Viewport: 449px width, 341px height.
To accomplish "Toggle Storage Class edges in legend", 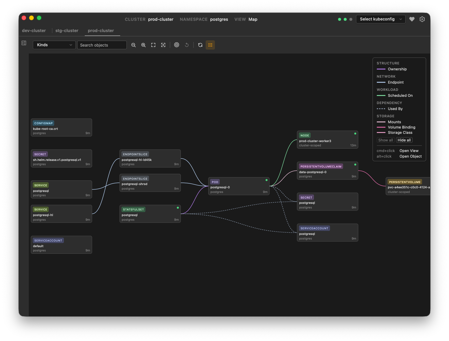I will [394, 133].
